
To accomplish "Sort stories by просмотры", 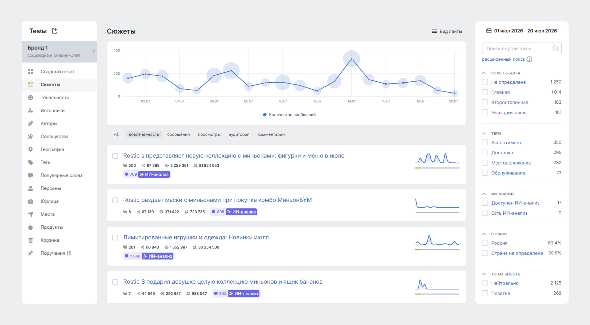I will 209,134.
